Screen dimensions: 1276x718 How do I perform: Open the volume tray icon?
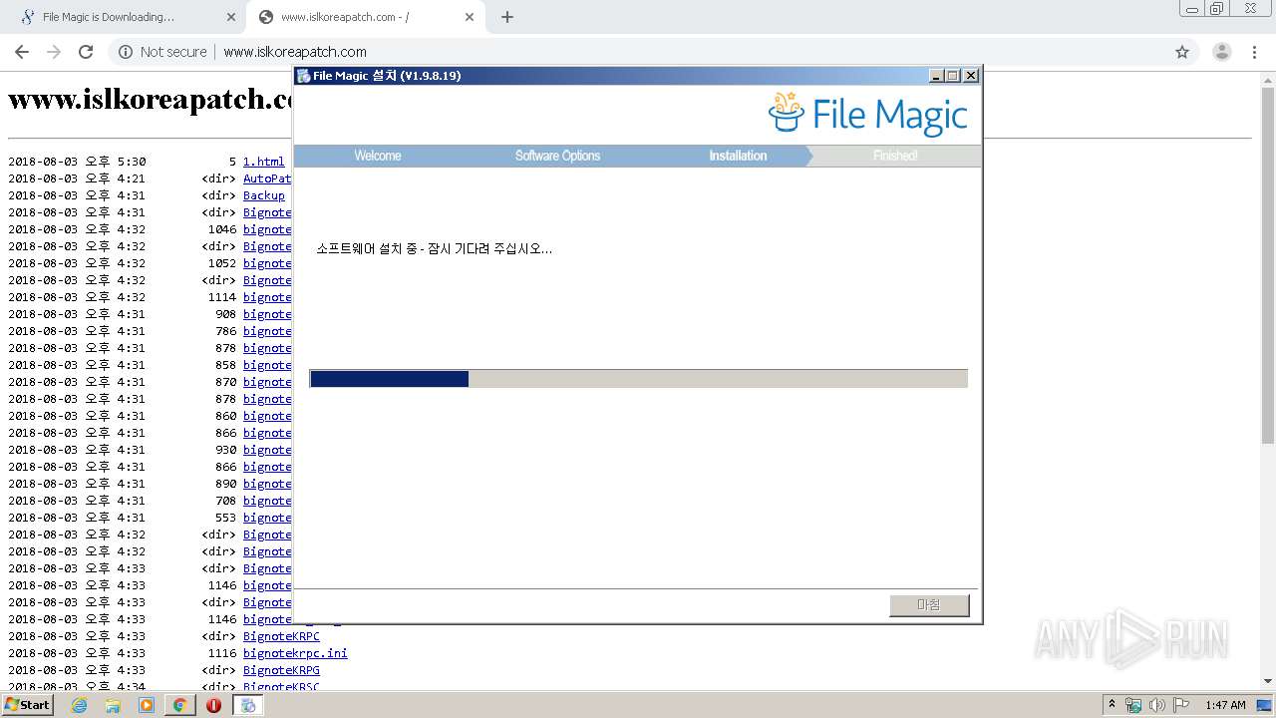point(1157,705)
